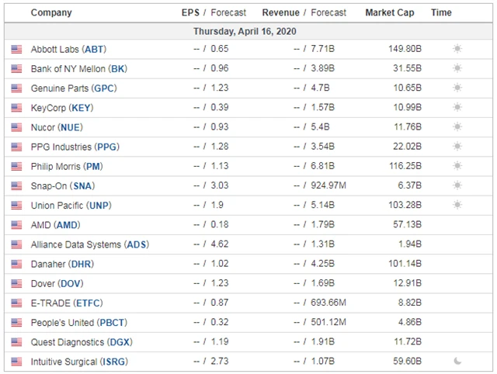The height and width of the screenshot is (374, 497).
Task: Open Bank of NY Mellon company page
Action: (68, 68)
